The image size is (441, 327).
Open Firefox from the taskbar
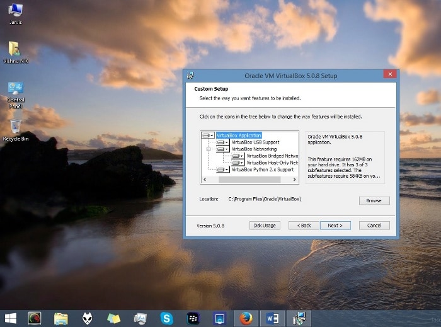(x=246, y=318)
